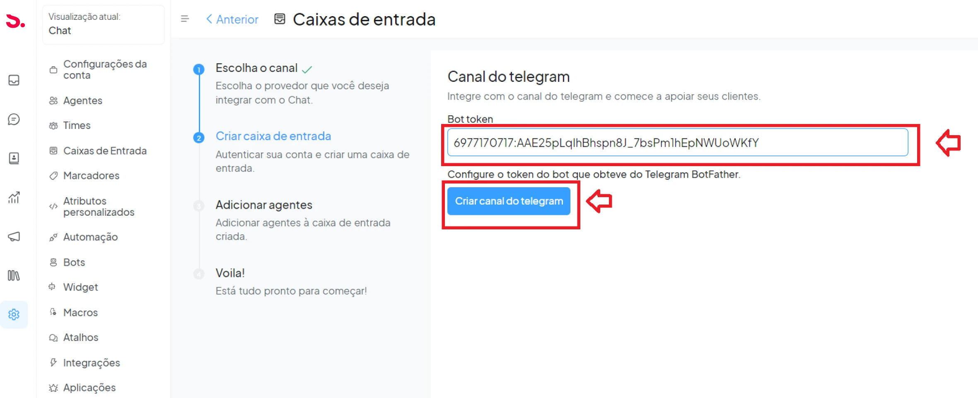The height and width of the screenshot is (398, 978).
Task: Open Integrações settings item
Action: click(x=92, y=363)
